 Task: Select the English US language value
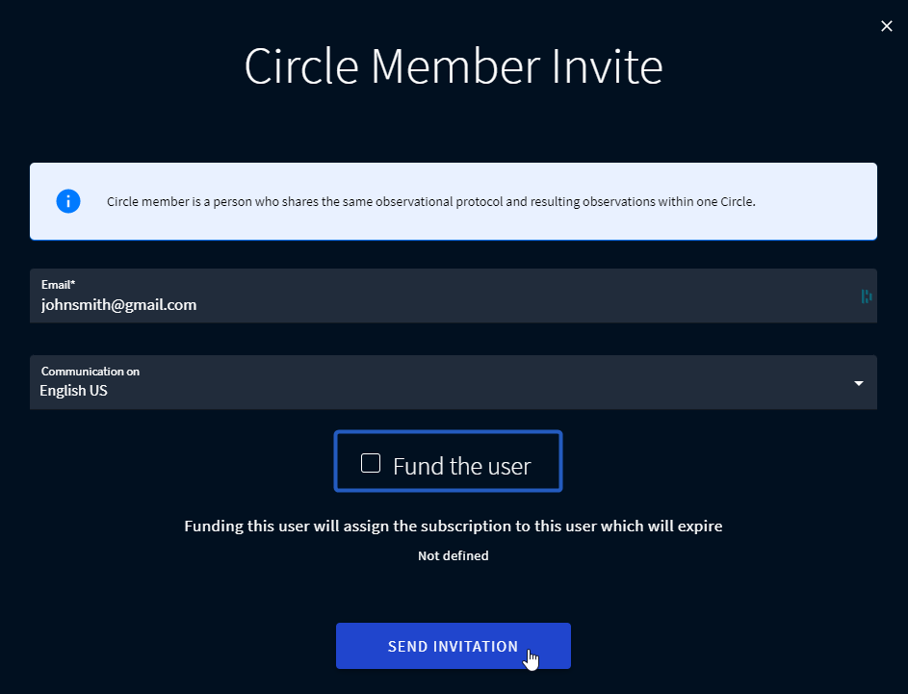74,392
